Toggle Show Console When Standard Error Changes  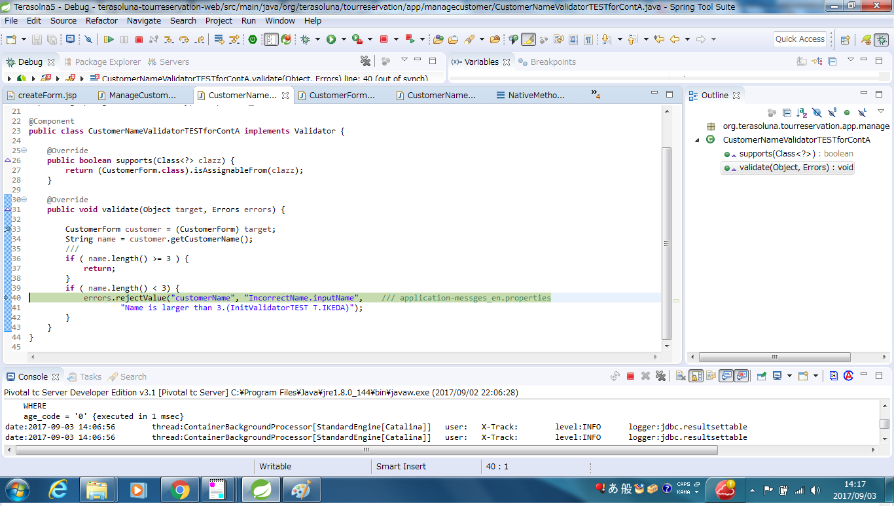pos(741,376)
